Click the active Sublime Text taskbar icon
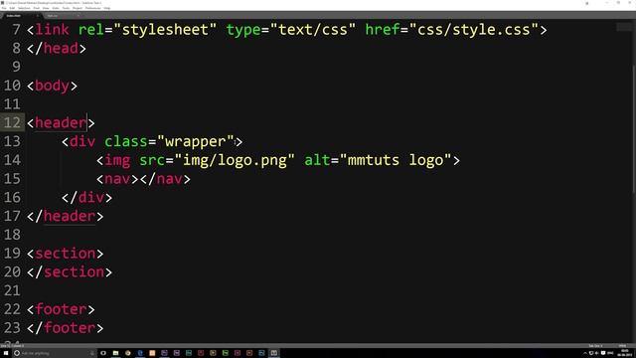The height and width of the screenshot is (358, 636). coord(274,353)
